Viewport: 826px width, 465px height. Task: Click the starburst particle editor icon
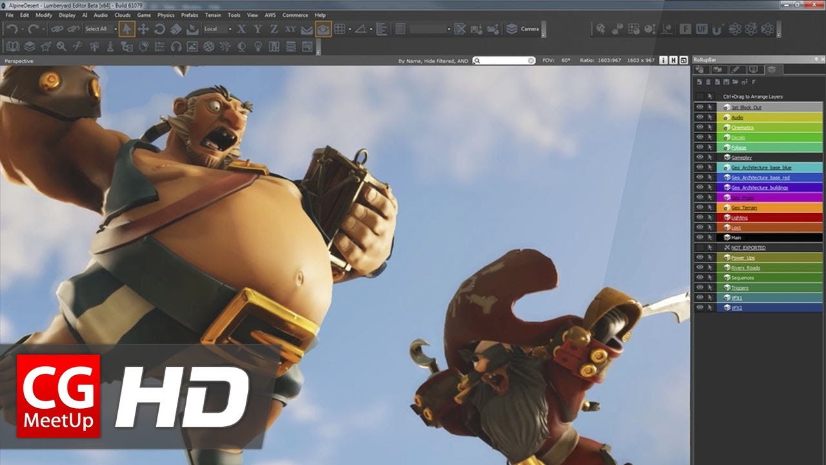tap(225, 46)
